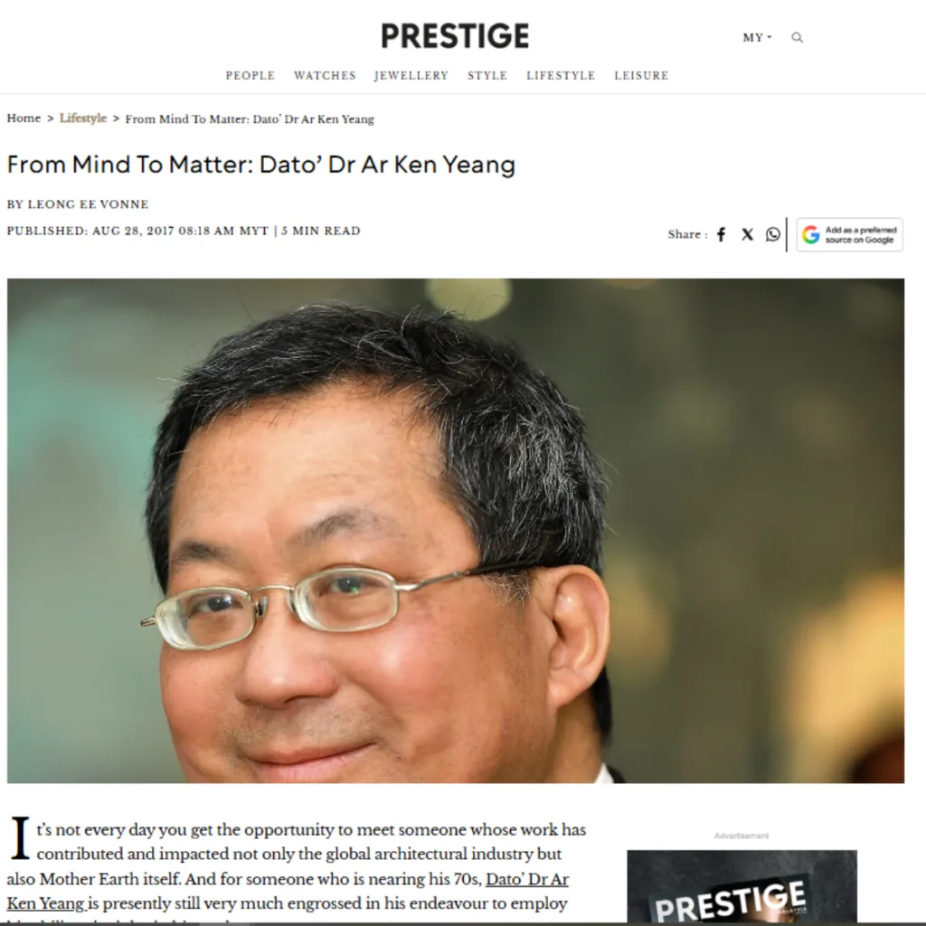Go to Home breadcrumb link
926x926 pixels.
point(24,118)
